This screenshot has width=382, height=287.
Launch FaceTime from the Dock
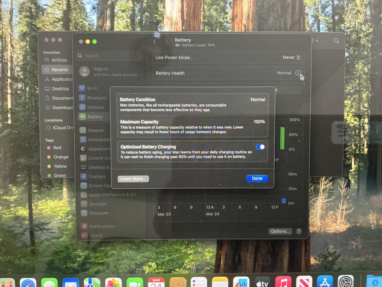pyautogui.click(x=135, y=283)
